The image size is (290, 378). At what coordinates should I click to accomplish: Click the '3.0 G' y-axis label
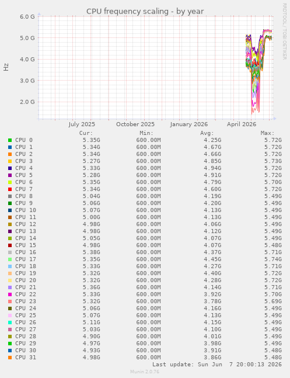27,81
